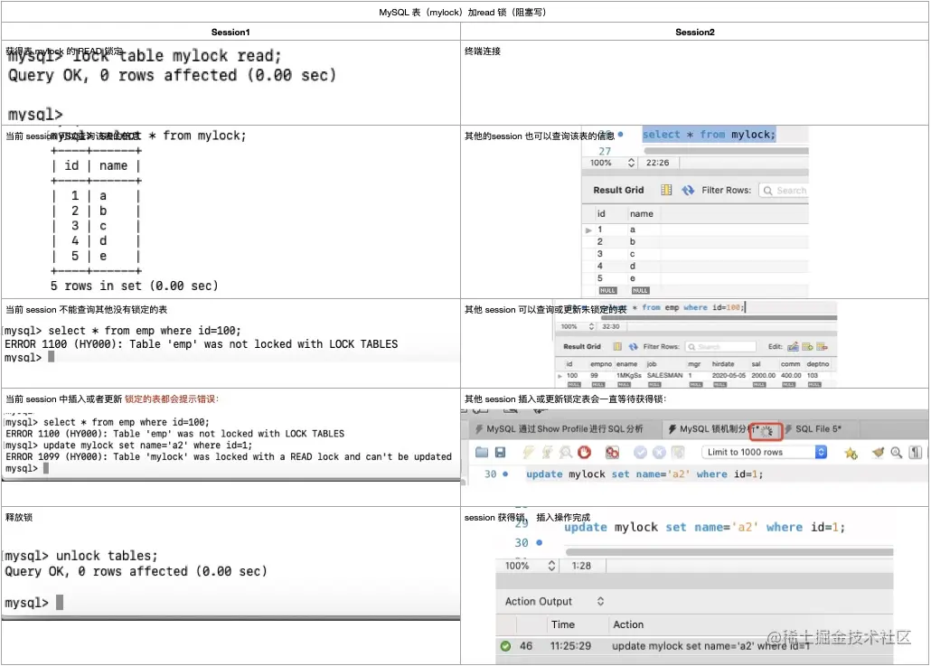The image size is (931, 666).
Task: Switch to the SQL File 5* tab
Action: click(x=818, y=428)
